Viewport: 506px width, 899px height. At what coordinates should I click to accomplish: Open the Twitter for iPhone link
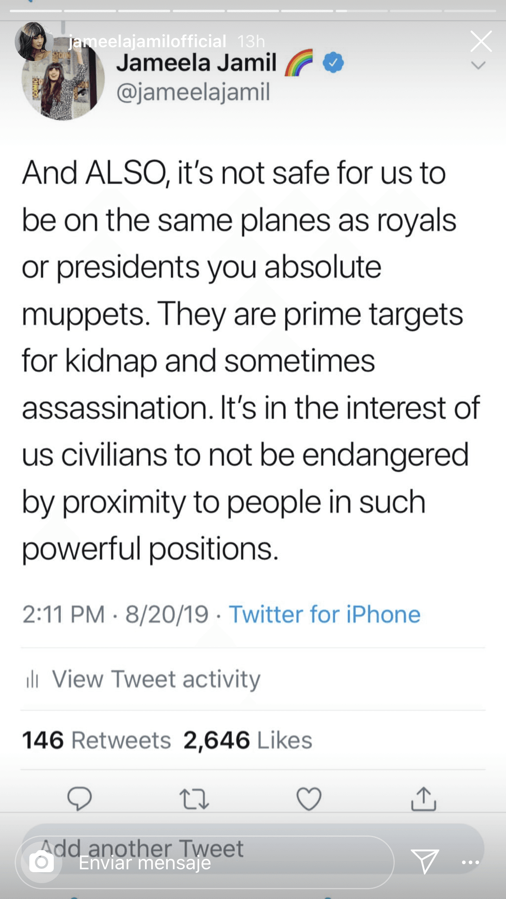pyautogui.click(x=324, y=614)
